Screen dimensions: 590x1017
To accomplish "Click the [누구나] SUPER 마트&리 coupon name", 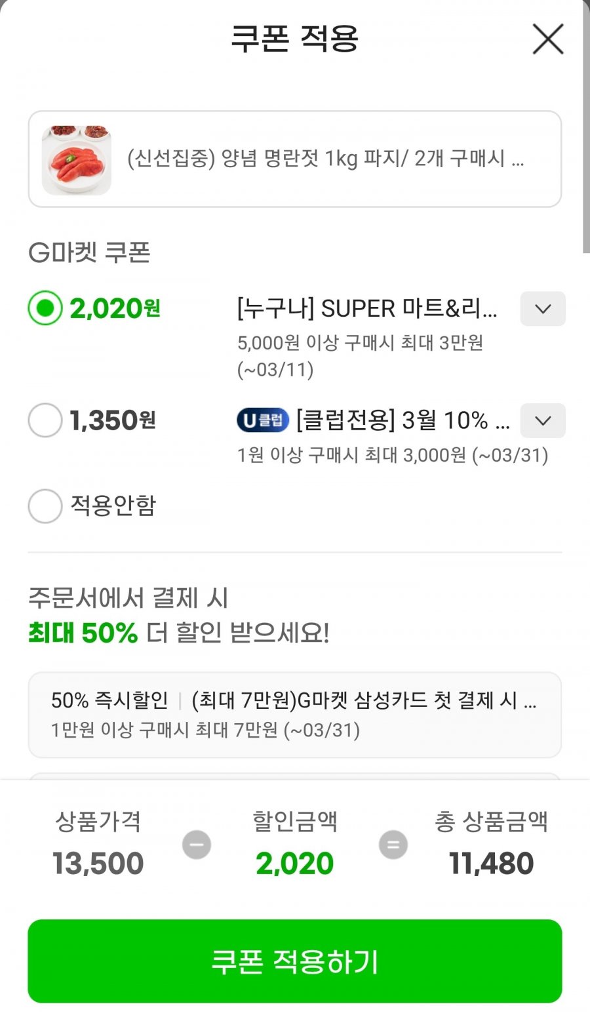I will coord(367,308).
